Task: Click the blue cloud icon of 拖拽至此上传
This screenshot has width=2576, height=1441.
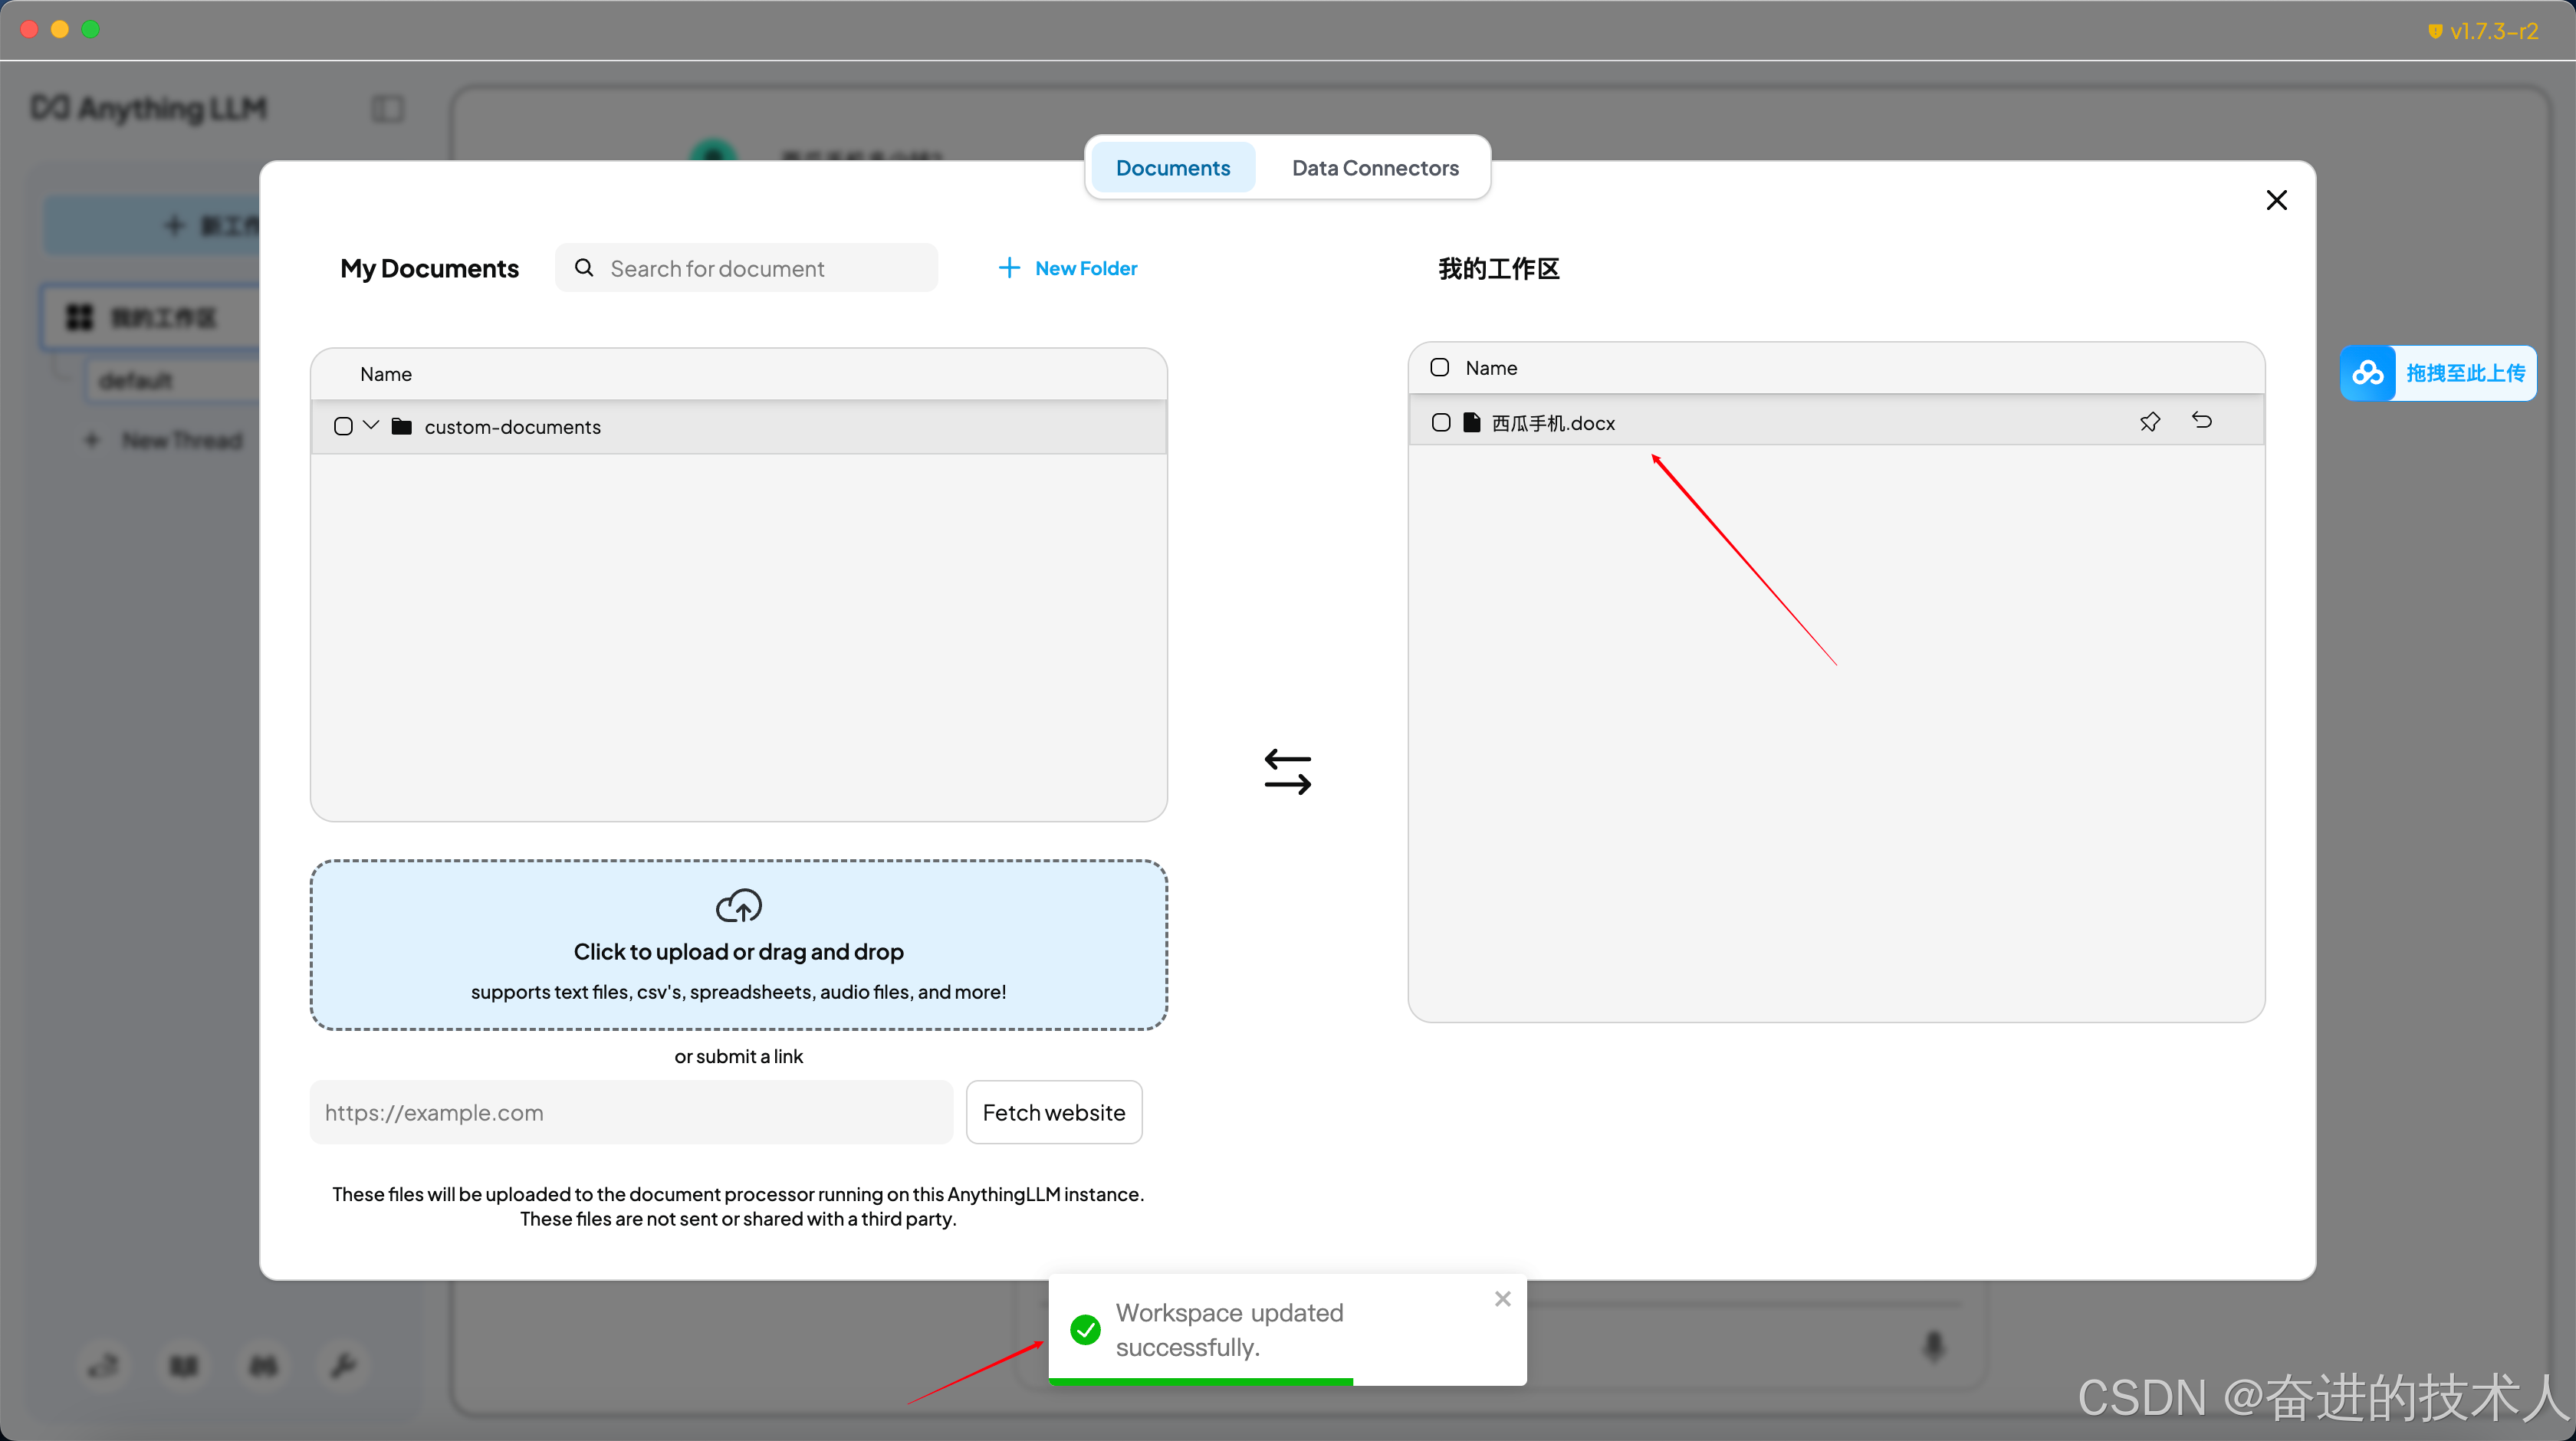Action: 2367,373
